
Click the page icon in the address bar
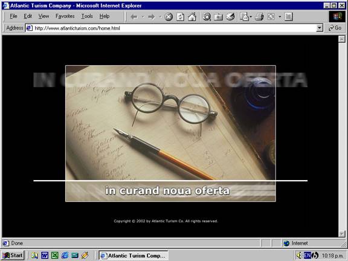coord(29,28)
